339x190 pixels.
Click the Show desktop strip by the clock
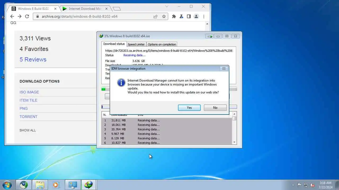point(337,185)
